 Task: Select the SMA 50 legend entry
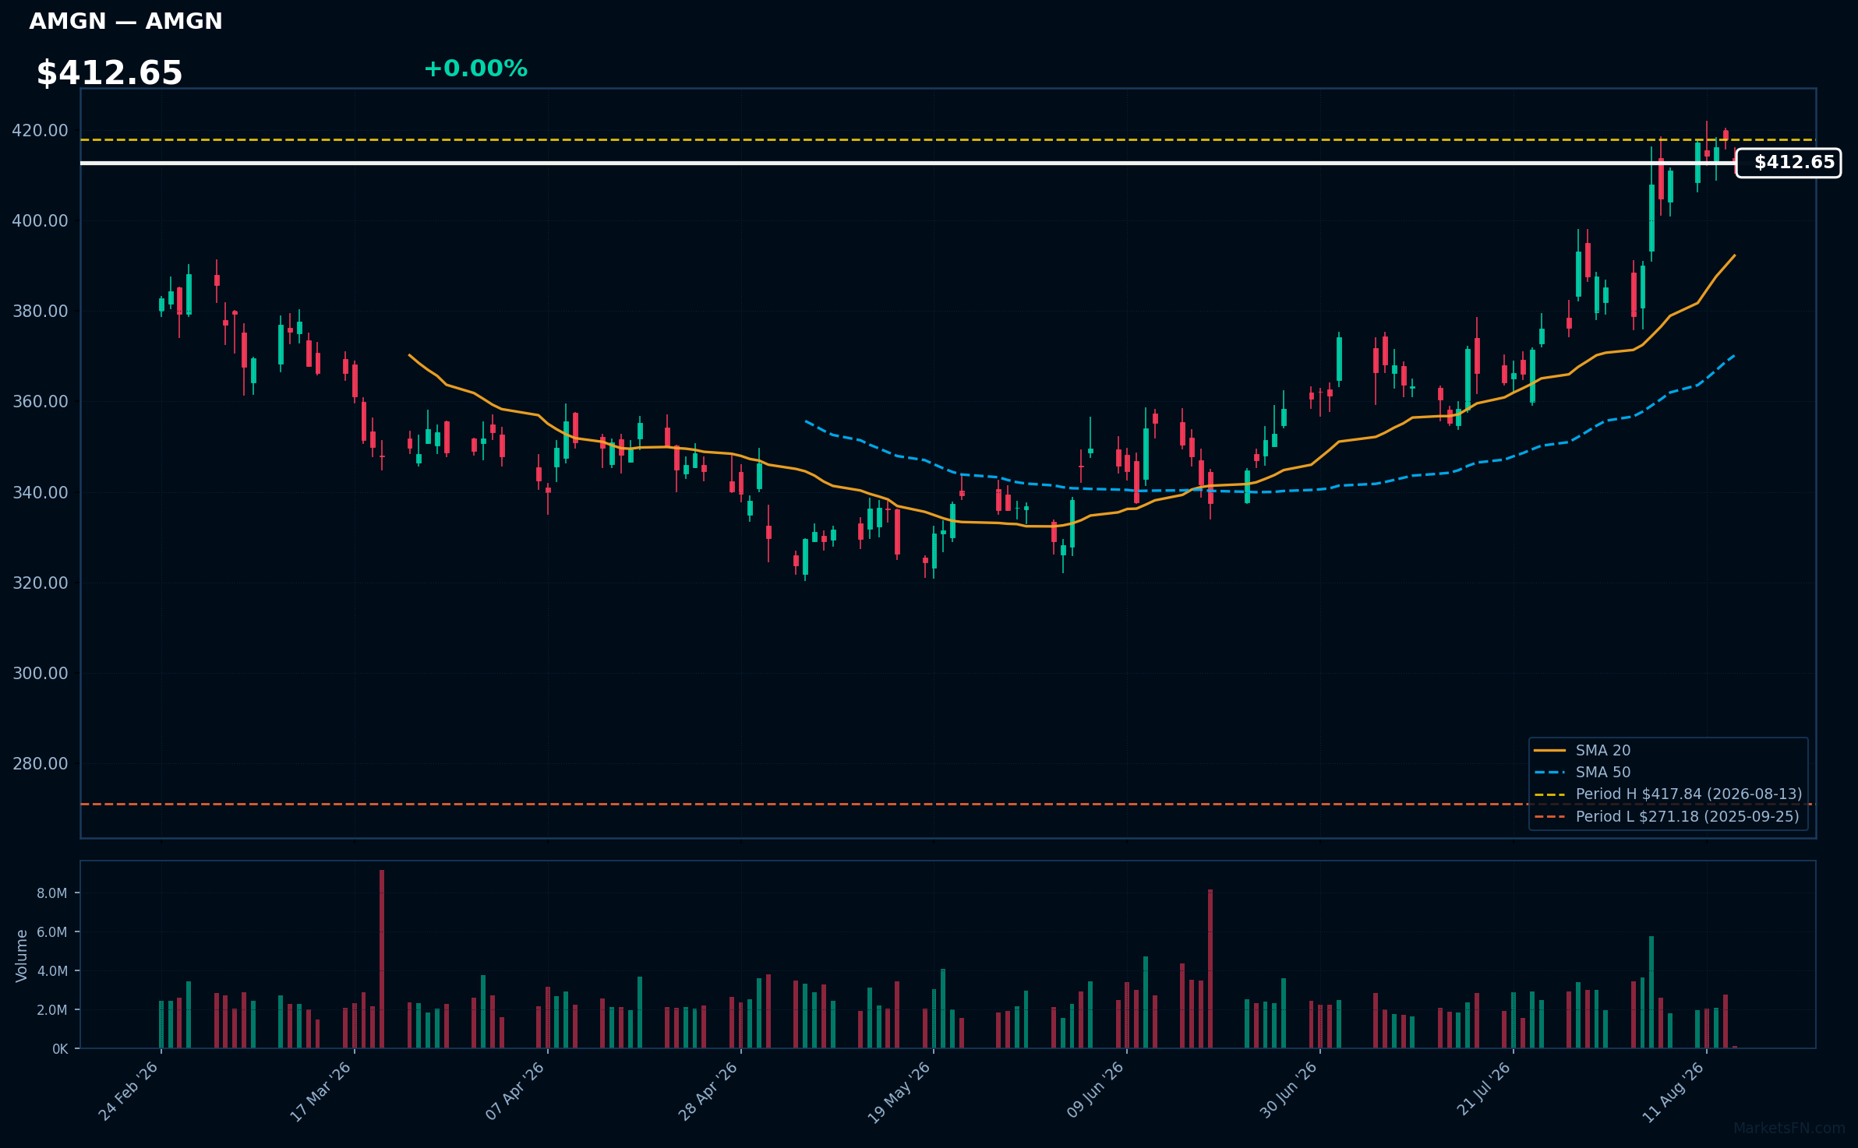click(1582, 773)
